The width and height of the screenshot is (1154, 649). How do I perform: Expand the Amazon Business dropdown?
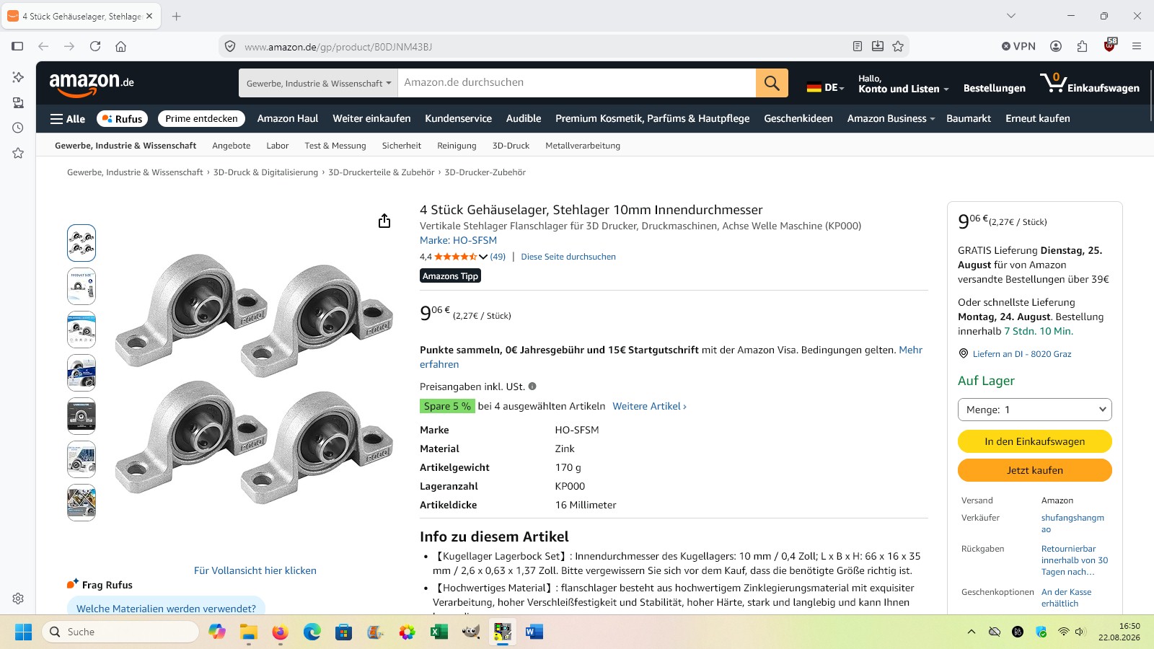coord(891,118)
